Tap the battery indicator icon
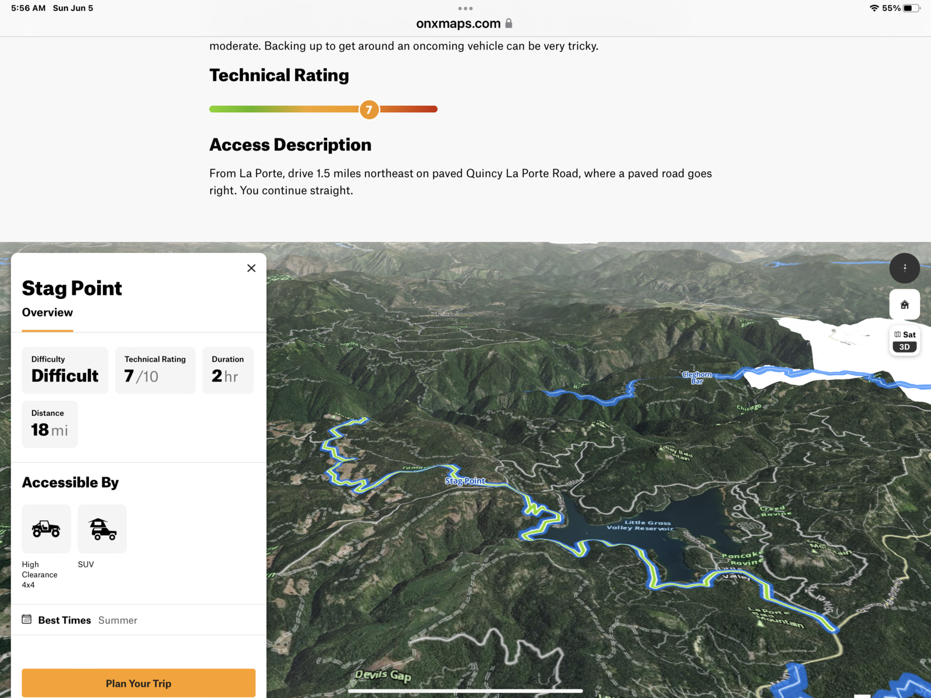 [911, 8]
